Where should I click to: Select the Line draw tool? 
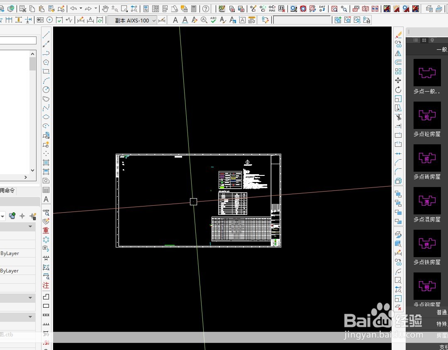click(x=46, y=35)
